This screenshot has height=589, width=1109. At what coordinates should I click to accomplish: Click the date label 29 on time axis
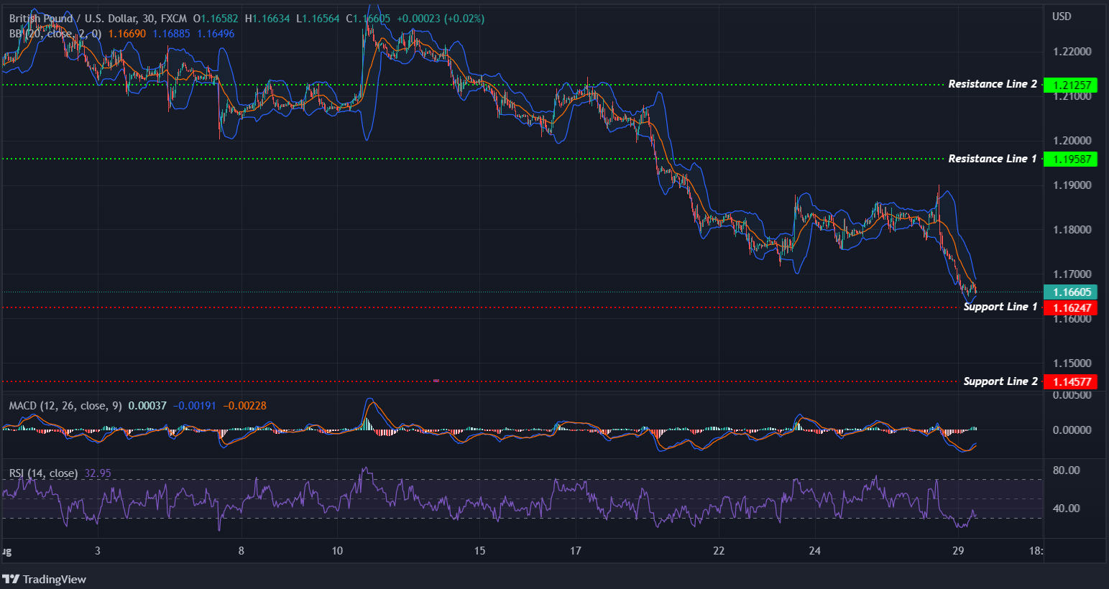pyautogui.click(x=957, y=552)
